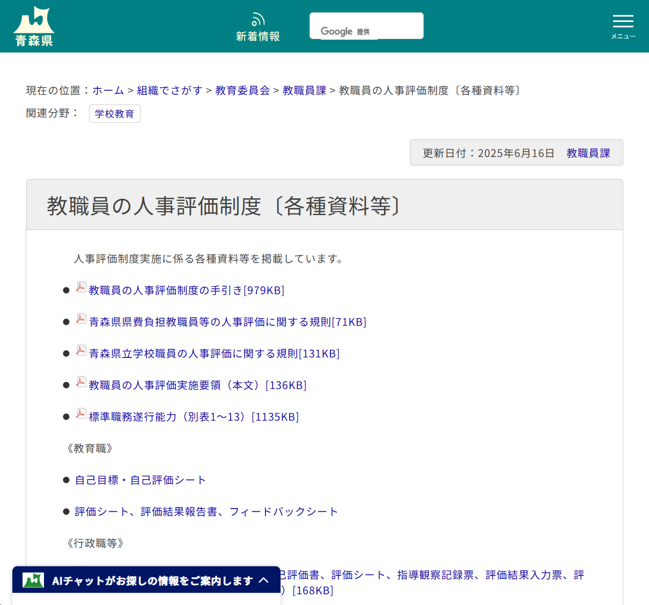Click the PDF icon beside 教職員の人事評価実施要領（本文）
This screenshot has width=649, height=605.
[80, 382]
